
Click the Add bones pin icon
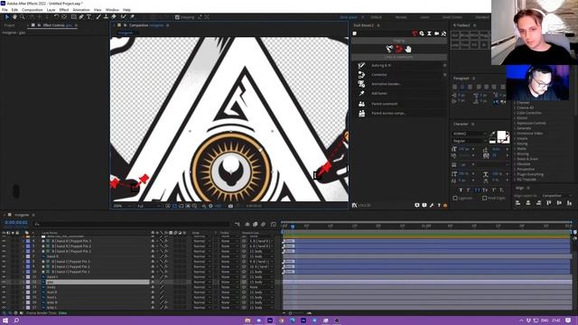coord(361,94)
